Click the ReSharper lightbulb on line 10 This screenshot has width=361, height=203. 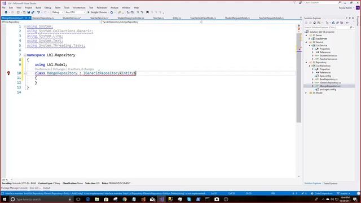(x=8, y=73)
